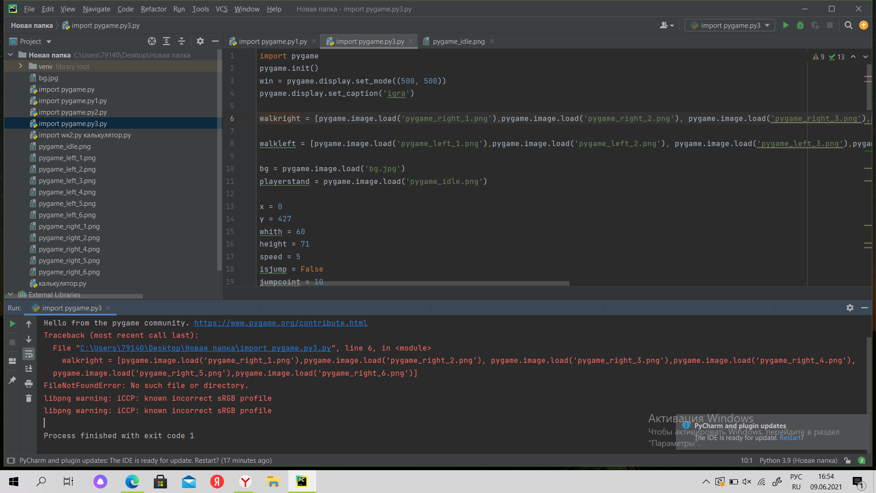Expand the venv library root folder

(21, 66)
